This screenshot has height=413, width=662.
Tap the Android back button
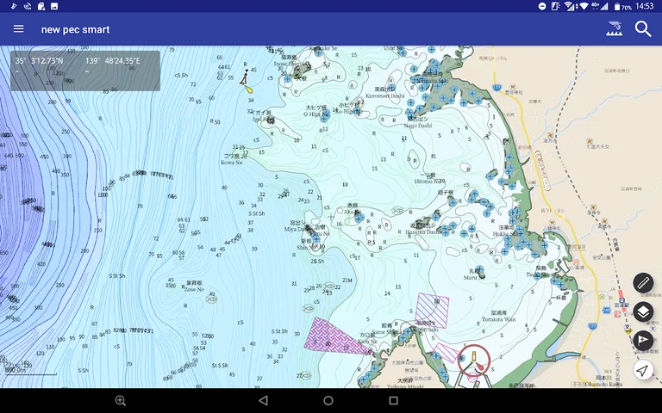tap(263, 401)
